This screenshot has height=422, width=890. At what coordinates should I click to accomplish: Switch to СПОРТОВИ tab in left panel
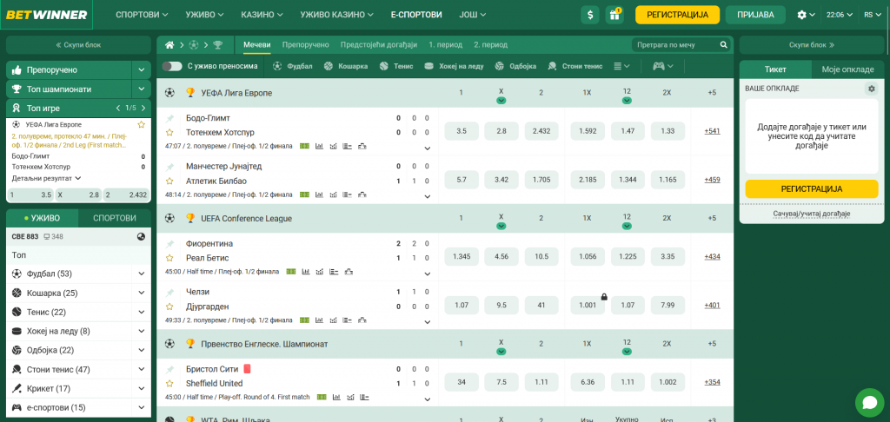click(115, 218)
